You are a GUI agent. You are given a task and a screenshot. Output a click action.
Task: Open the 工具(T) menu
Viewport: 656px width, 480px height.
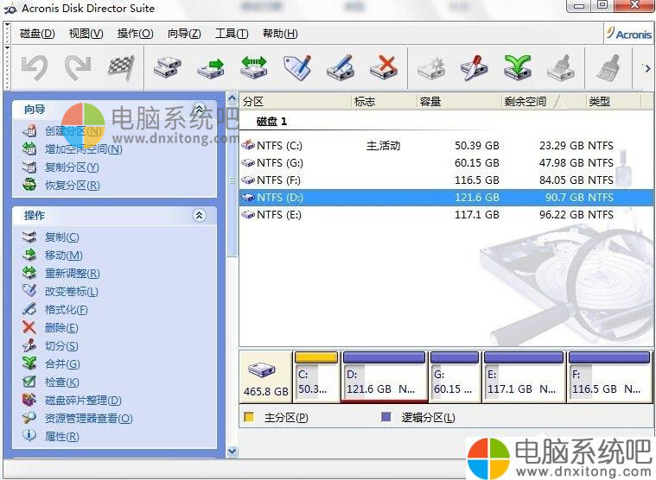pyautogui.click(x=232, y=34)
